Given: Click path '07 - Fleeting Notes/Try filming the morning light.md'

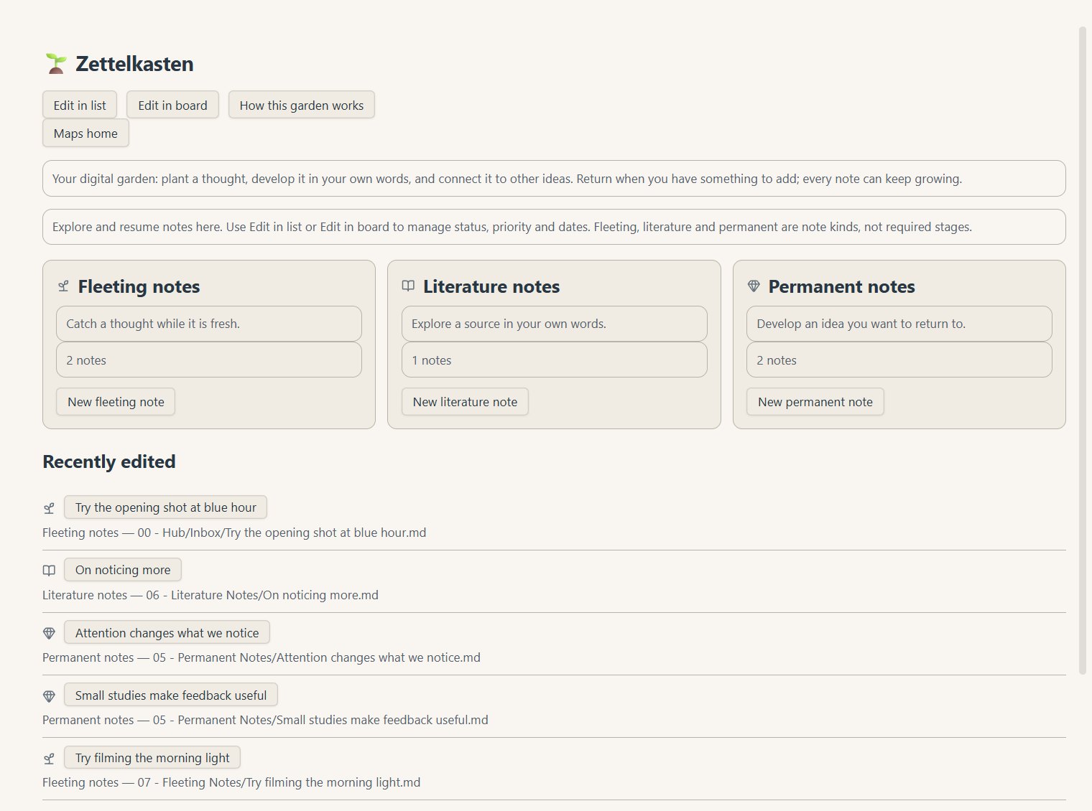Looking at the screenshot, I should tap(279, 782).
